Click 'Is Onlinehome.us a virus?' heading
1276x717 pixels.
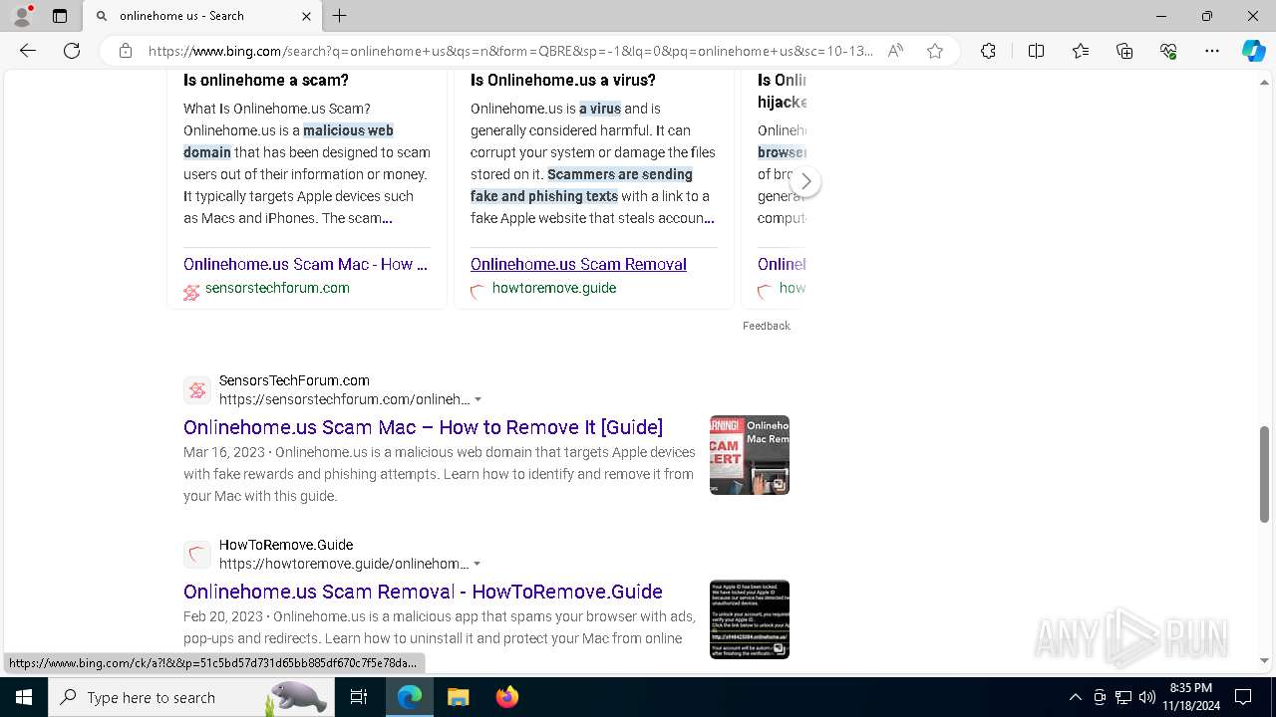[563, 80]
